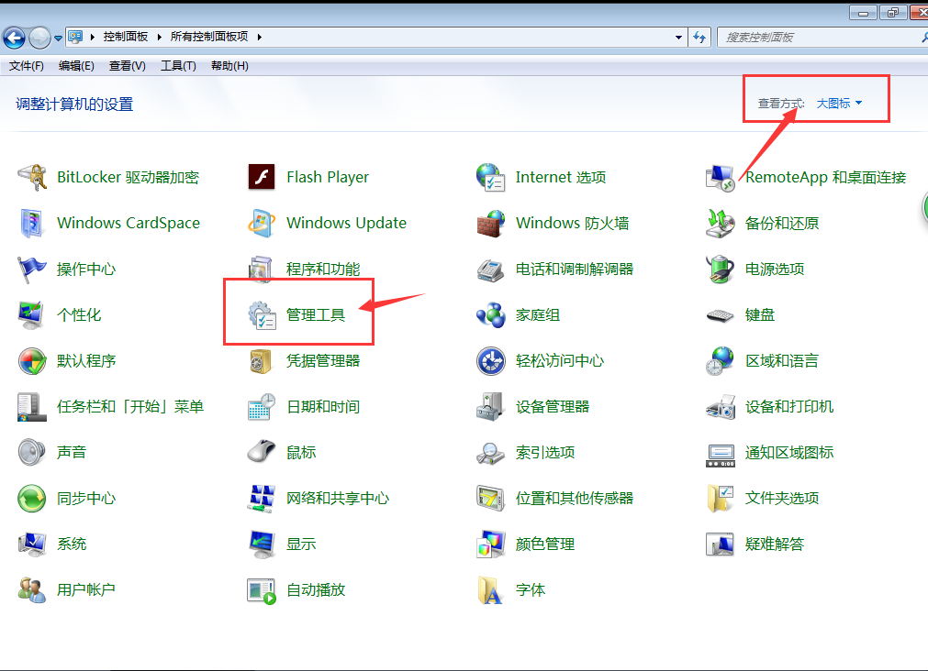The image size is (928, 671).
Task: Open the Windows CardSpace icon
Action: pos(32,223)
